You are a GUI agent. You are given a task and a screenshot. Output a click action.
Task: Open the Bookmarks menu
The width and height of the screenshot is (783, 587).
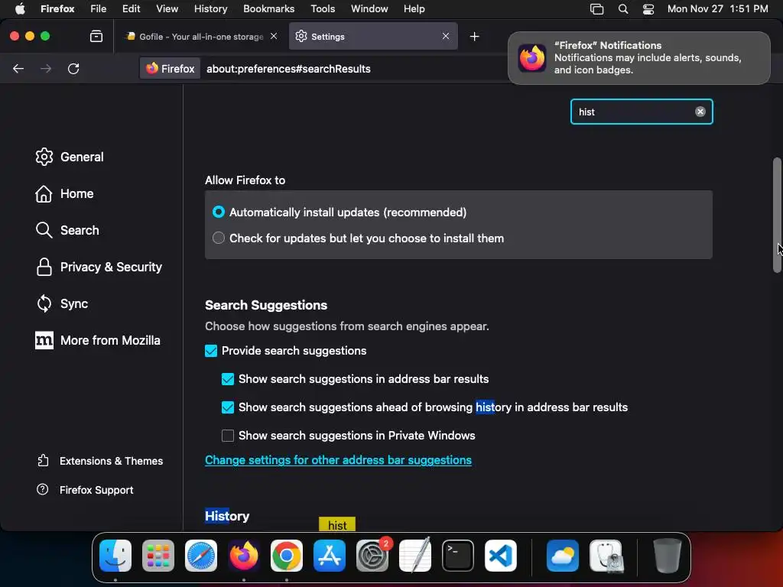tap(268, 8)
